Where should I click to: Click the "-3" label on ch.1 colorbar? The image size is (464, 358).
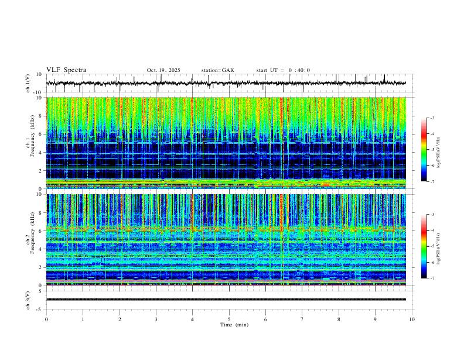tap(432, 118)
